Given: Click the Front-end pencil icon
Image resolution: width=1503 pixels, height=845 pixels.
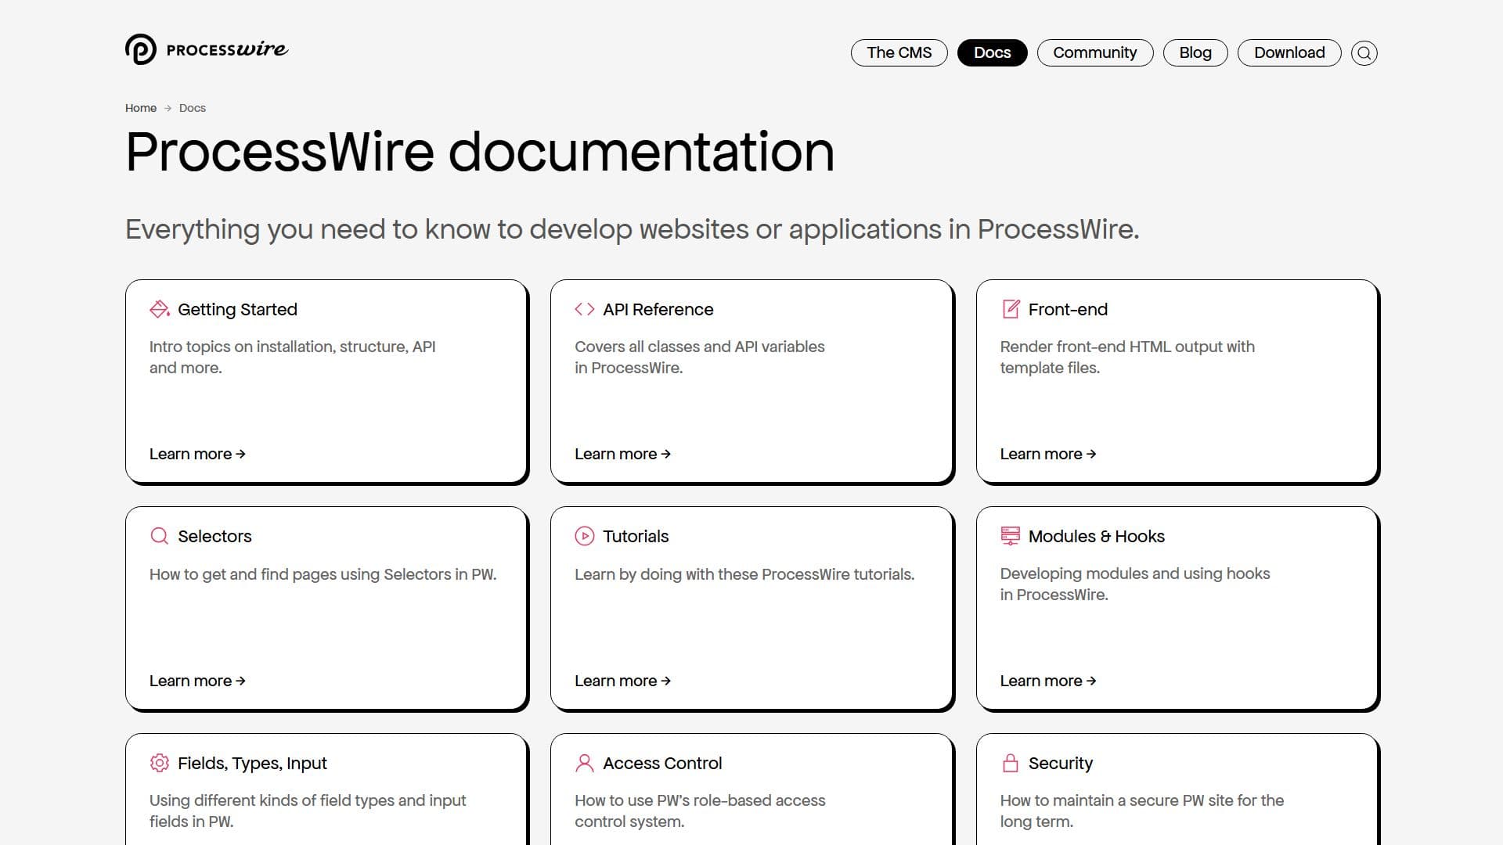Looking at the screenshot, I should [1011, 309].
